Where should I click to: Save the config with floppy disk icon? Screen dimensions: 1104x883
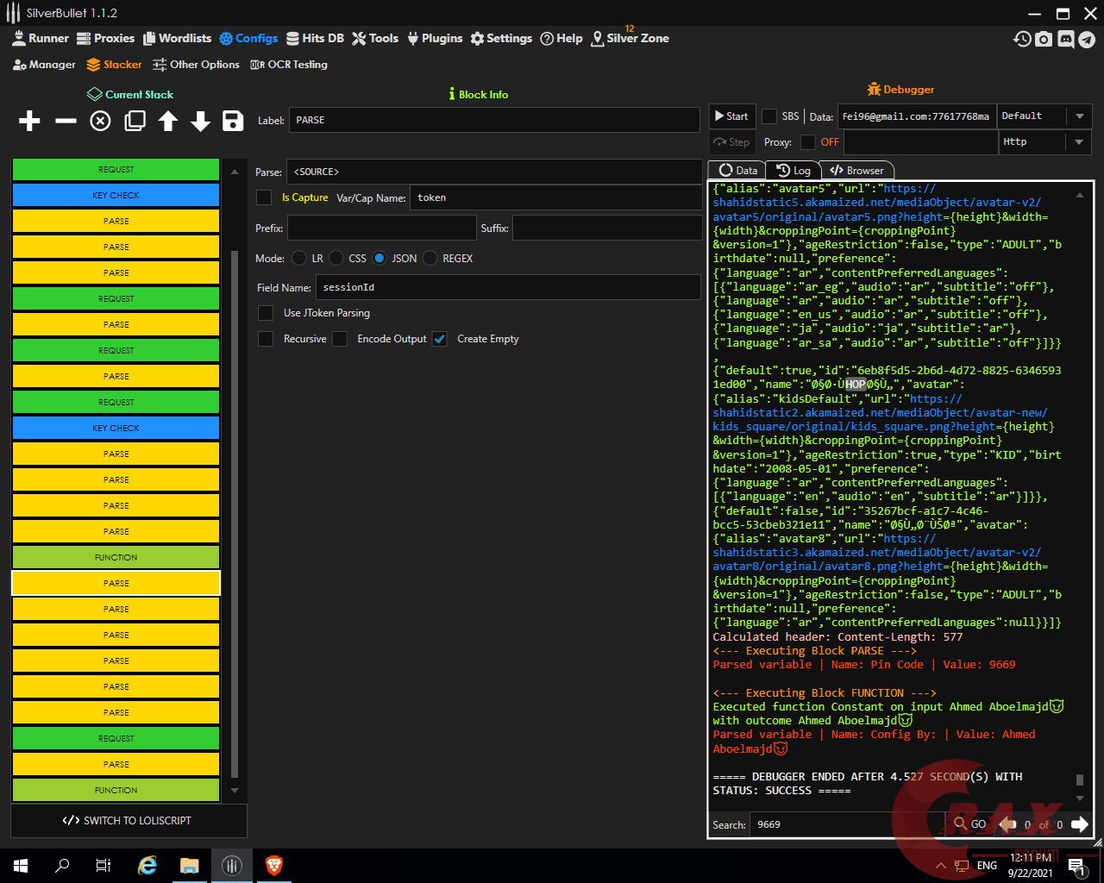click(x=233, y=121)
